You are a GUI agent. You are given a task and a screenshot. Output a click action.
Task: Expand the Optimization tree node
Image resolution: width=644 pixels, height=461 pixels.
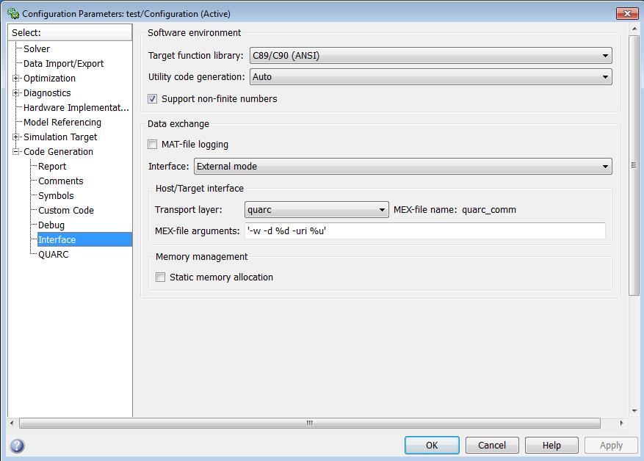tap(16, 78)
